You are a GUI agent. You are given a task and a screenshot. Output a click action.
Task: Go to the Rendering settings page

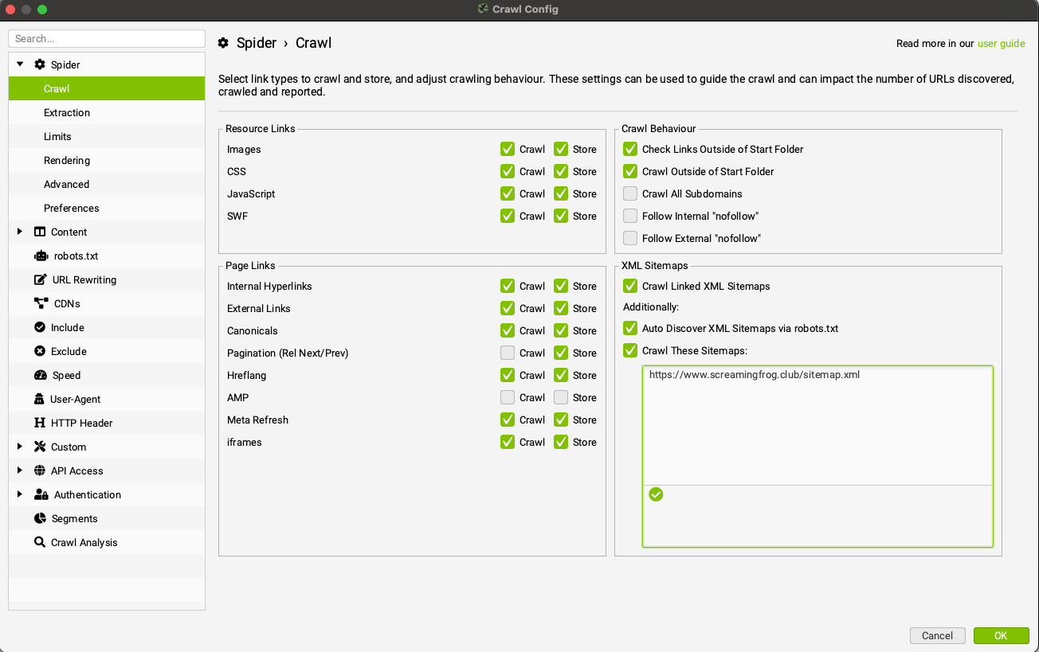67,160
